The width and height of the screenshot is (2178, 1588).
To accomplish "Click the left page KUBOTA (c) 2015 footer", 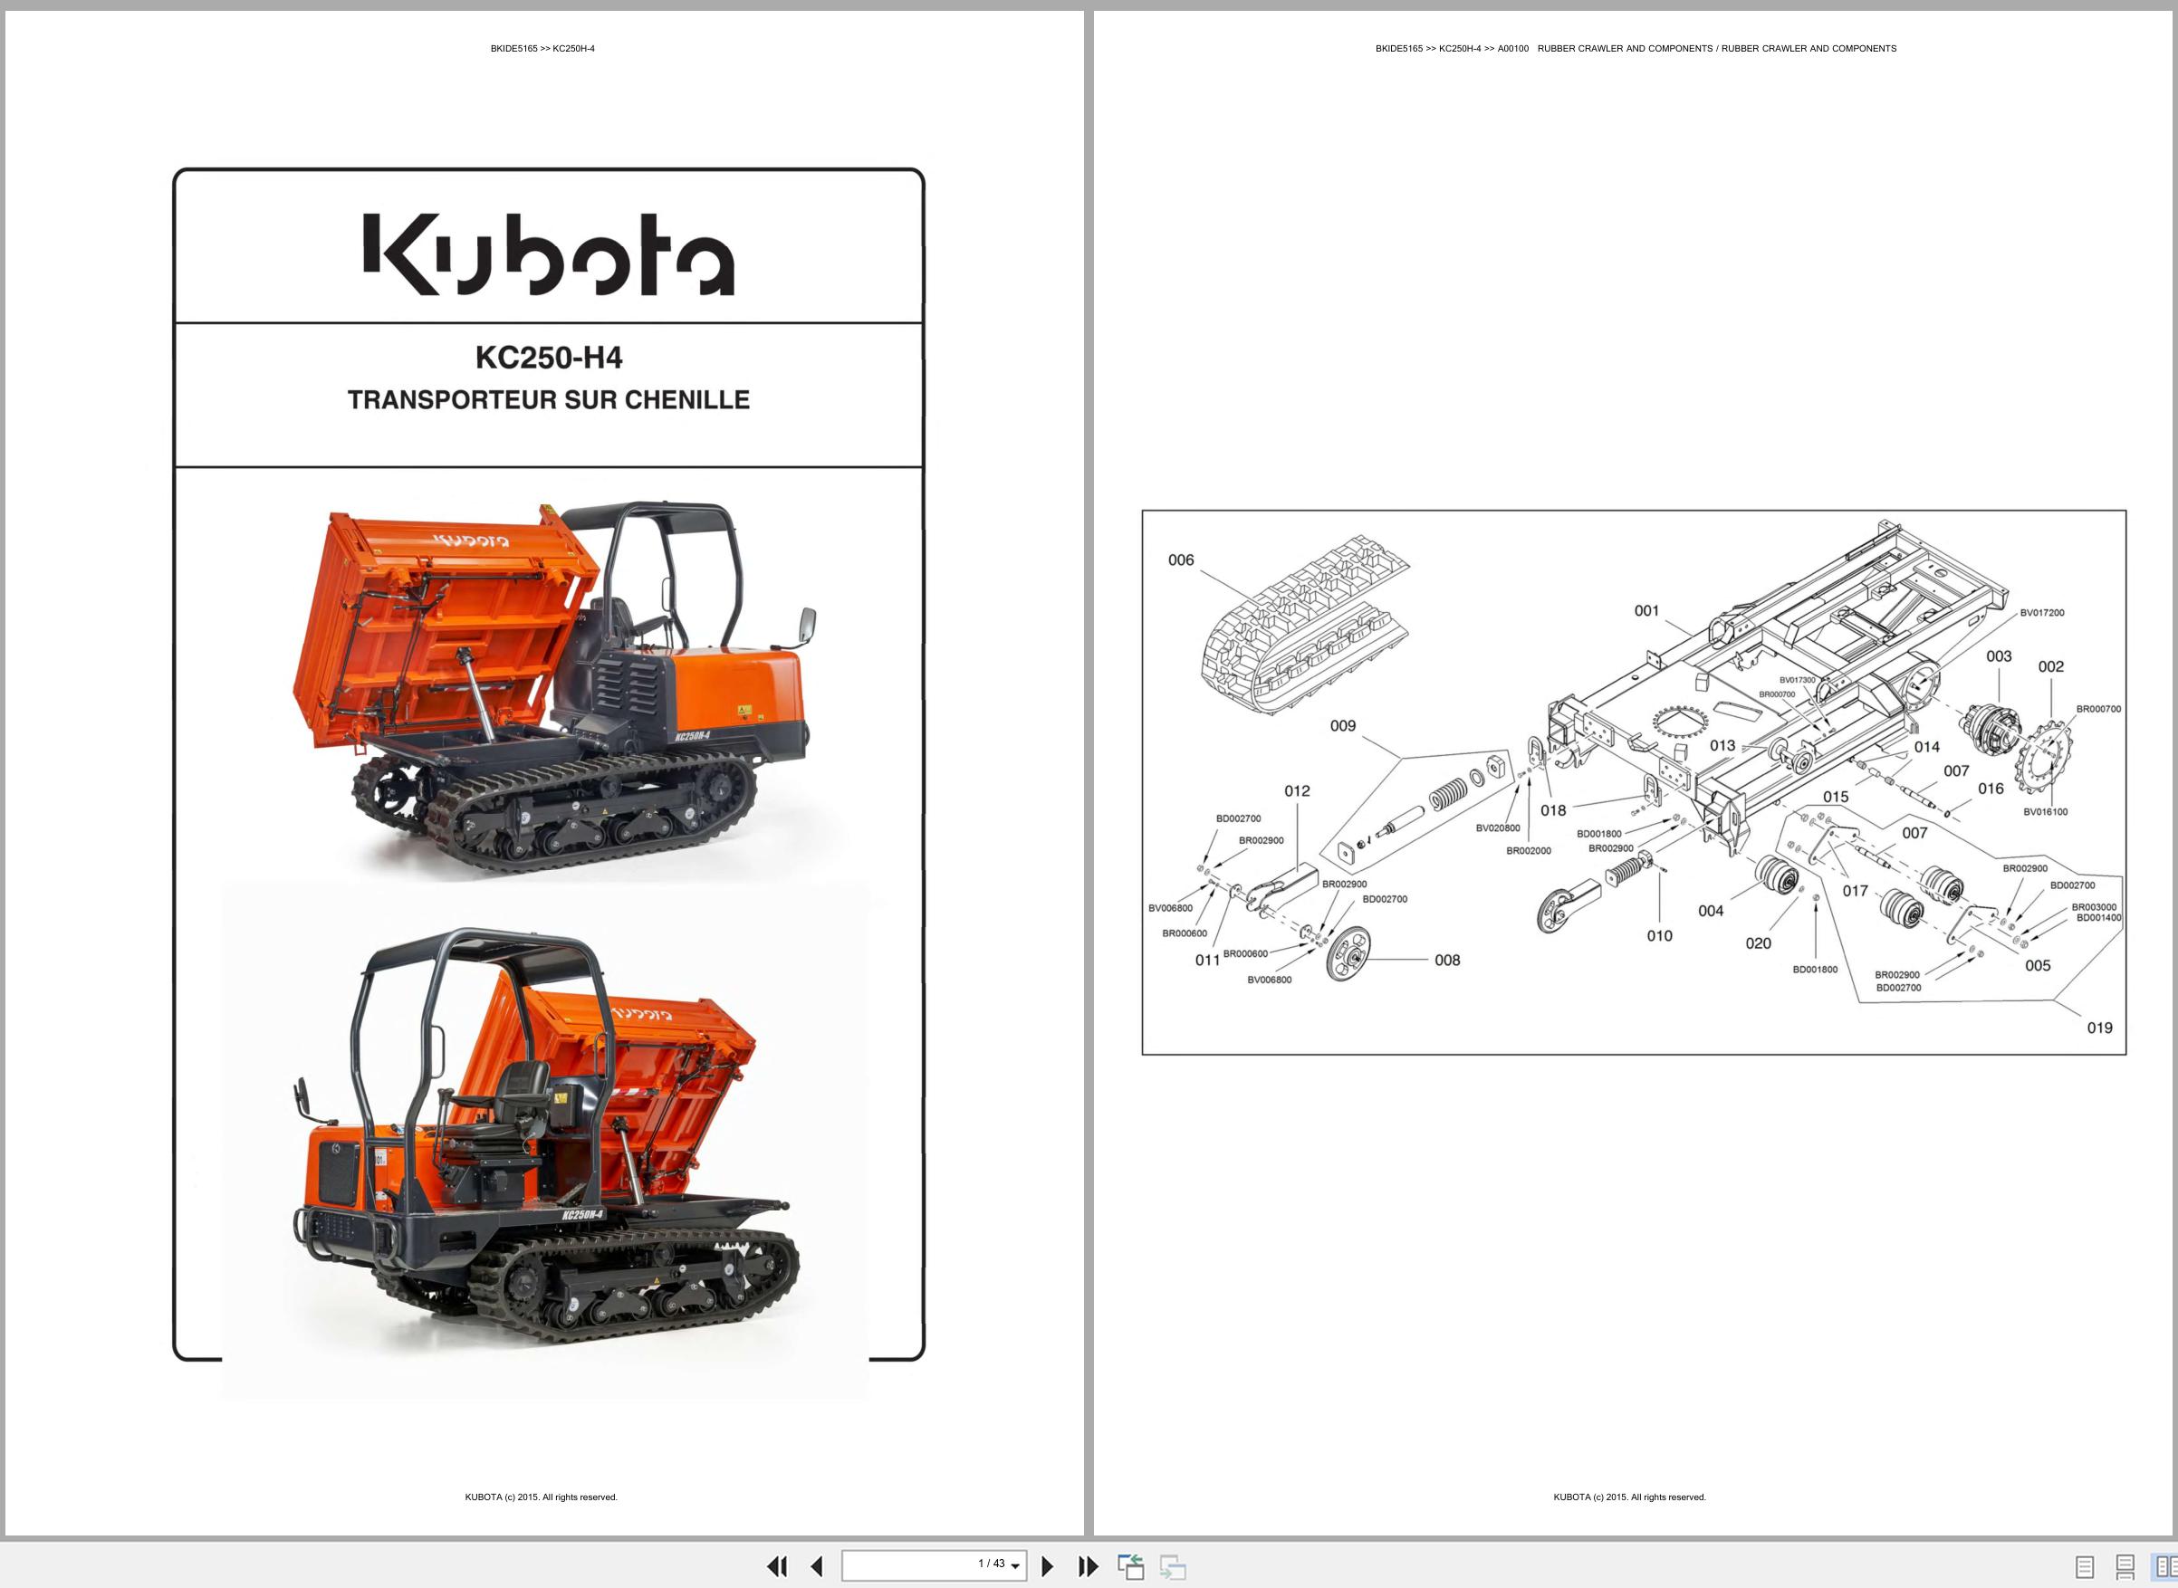I will (542, 1497).
